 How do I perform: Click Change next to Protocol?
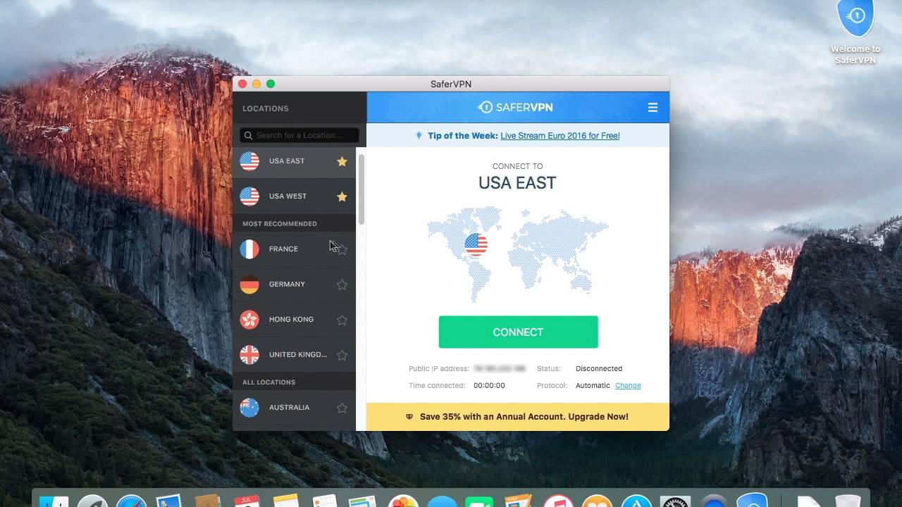click(x=628, y=385)
